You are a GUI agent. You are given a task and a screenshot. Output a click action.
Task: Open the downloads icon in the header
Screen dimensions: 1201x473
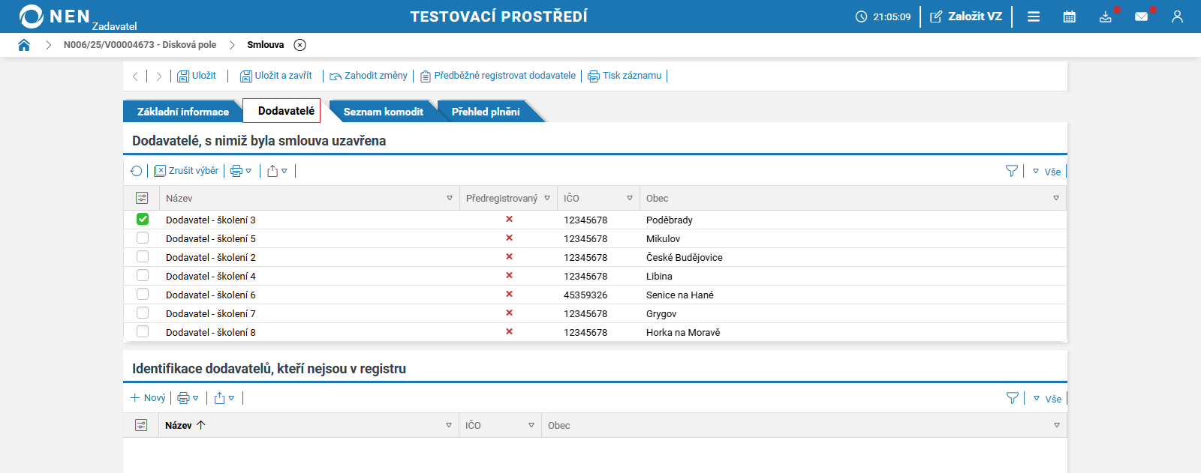[1106, 16]
